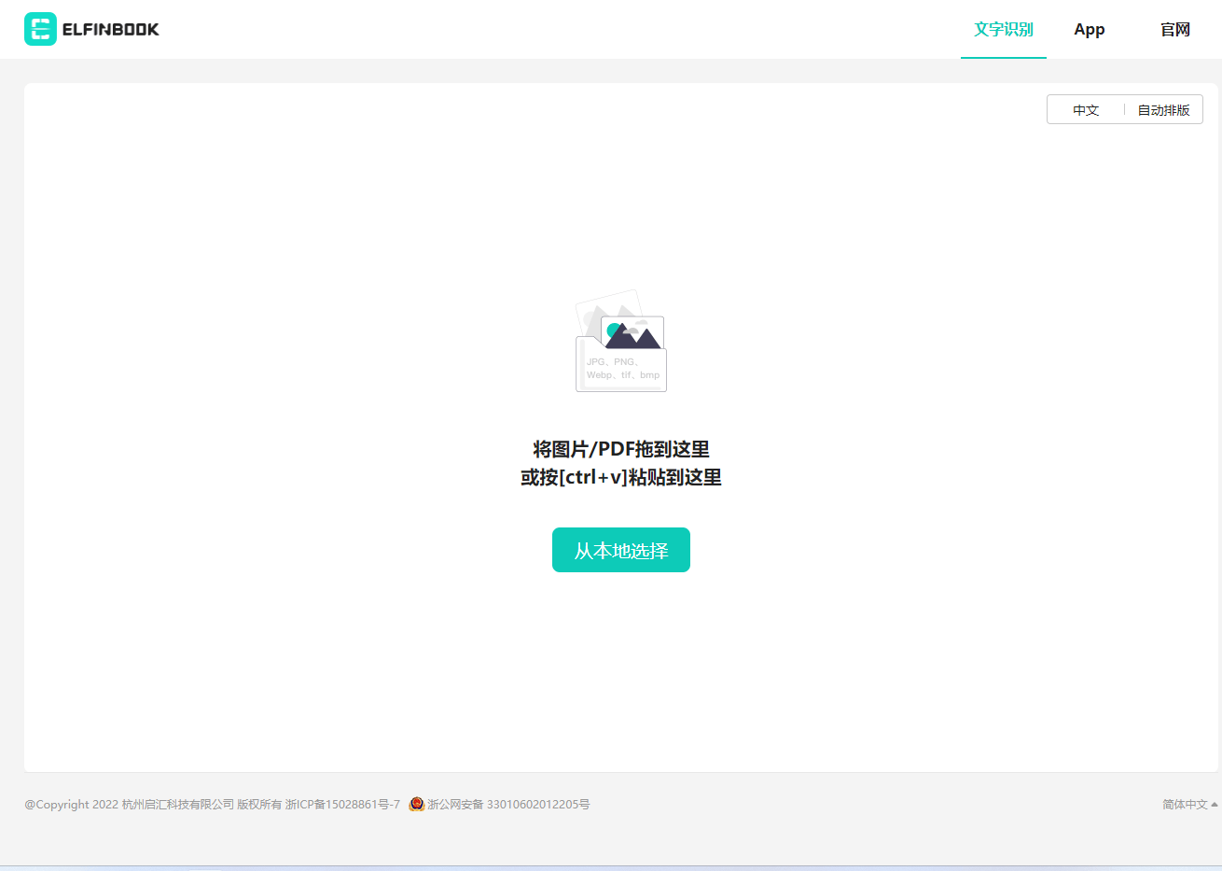The height and width of the screenshot is (871, 1222).
Task: Click the police badge icon in the footer
Action: (417, 804)
